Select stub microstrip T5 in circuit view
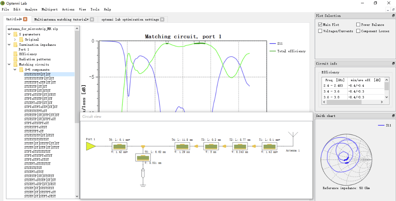The image size is (396, 201). [x=143, y=158]
